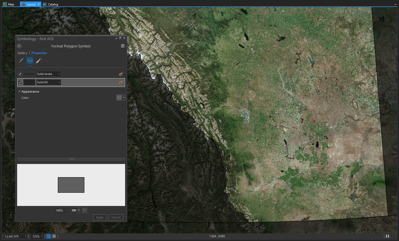Viewport: 399px width, 241px height.
Task: Open the view tab list dropdown arrow
Action: click(395, 4)
